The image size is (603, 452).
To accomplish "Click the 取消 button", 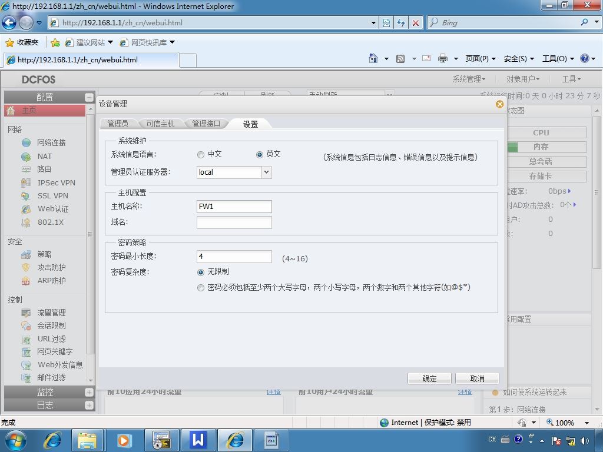I will 477,378.
